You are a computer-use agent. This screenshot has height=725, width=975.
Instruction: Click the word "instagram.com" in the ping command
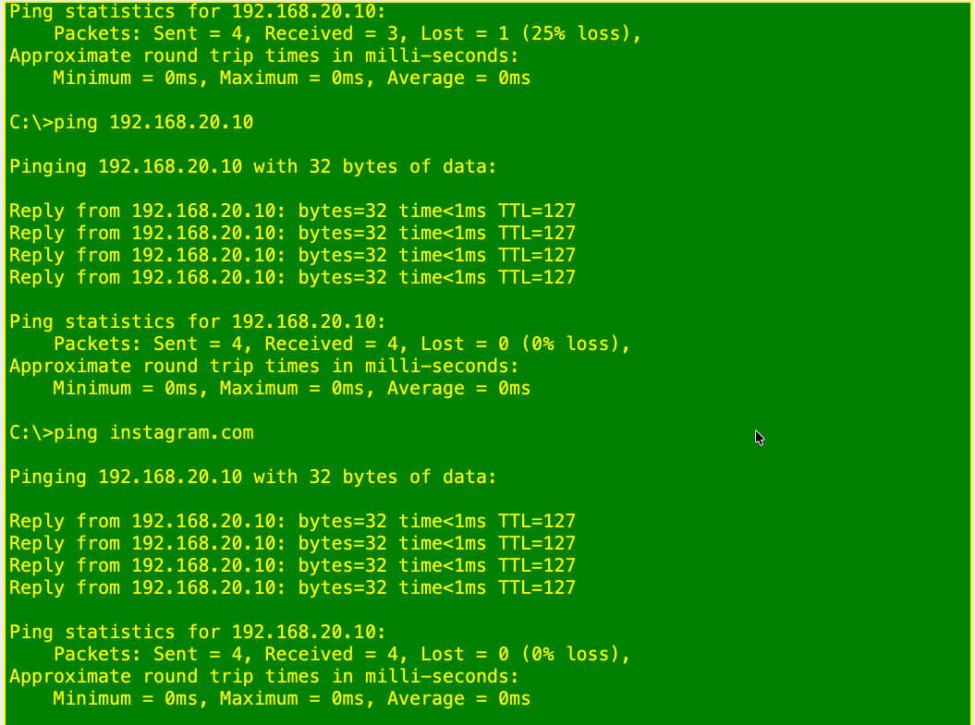click(181, 433)
